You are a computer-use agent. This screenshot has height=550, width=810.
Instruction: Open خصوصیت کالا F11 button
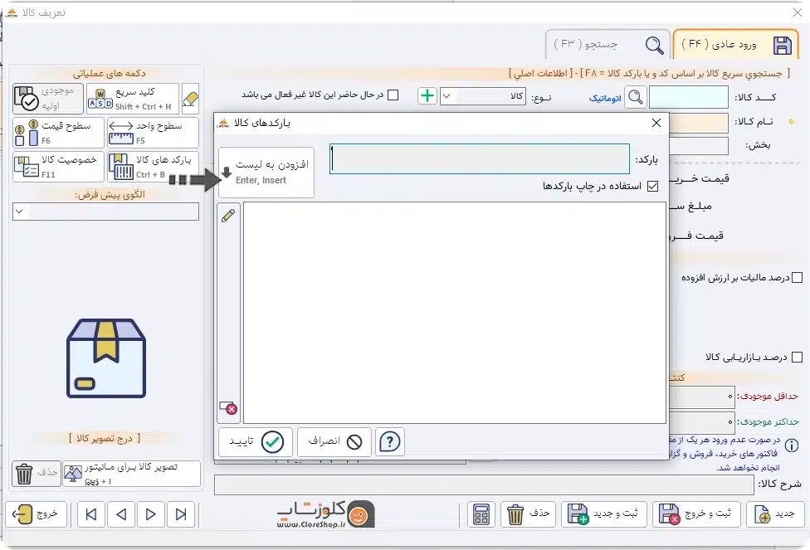coord(58,166)
